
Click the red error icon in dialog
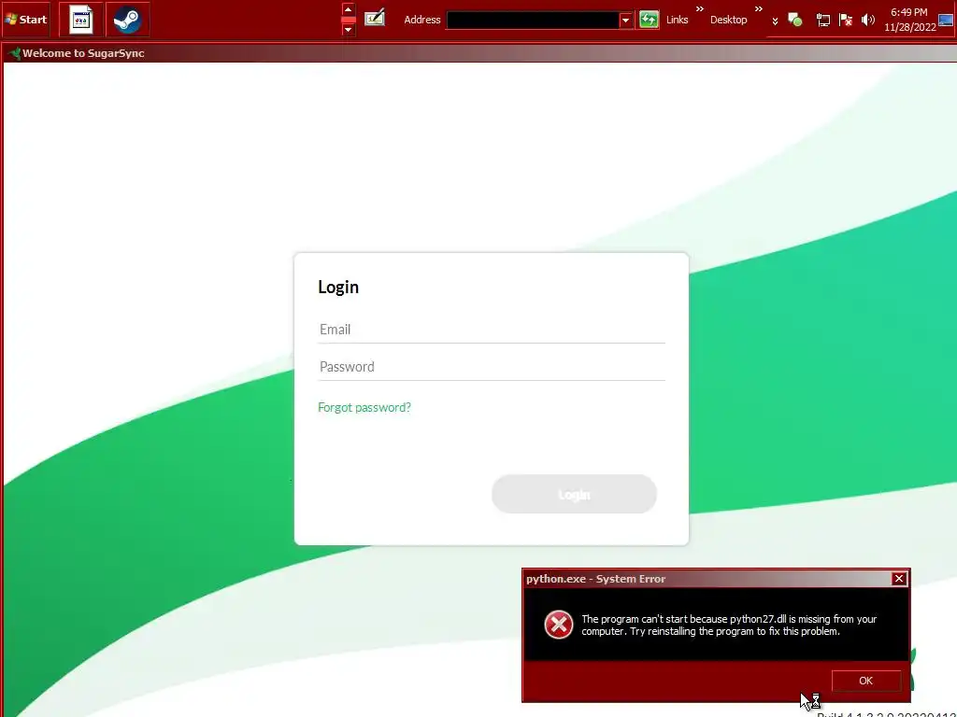click(558, 625)
